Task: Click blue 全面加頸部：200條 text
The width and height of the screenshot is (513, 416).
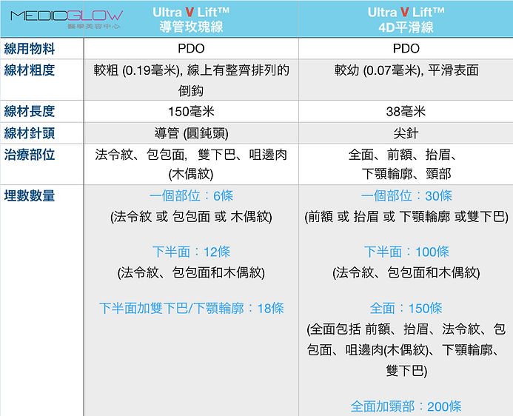Action: point(406,406)
